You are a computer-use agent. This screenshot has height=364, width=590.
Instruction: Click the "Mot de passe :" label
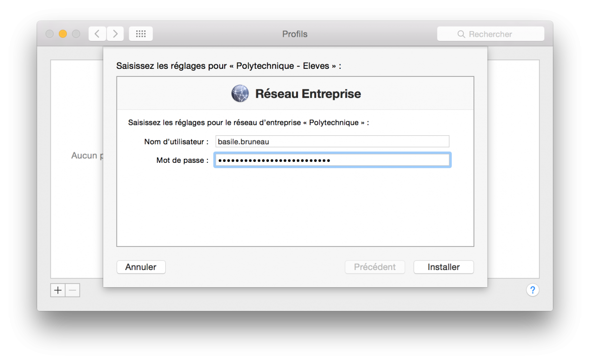tap(182, 160)
